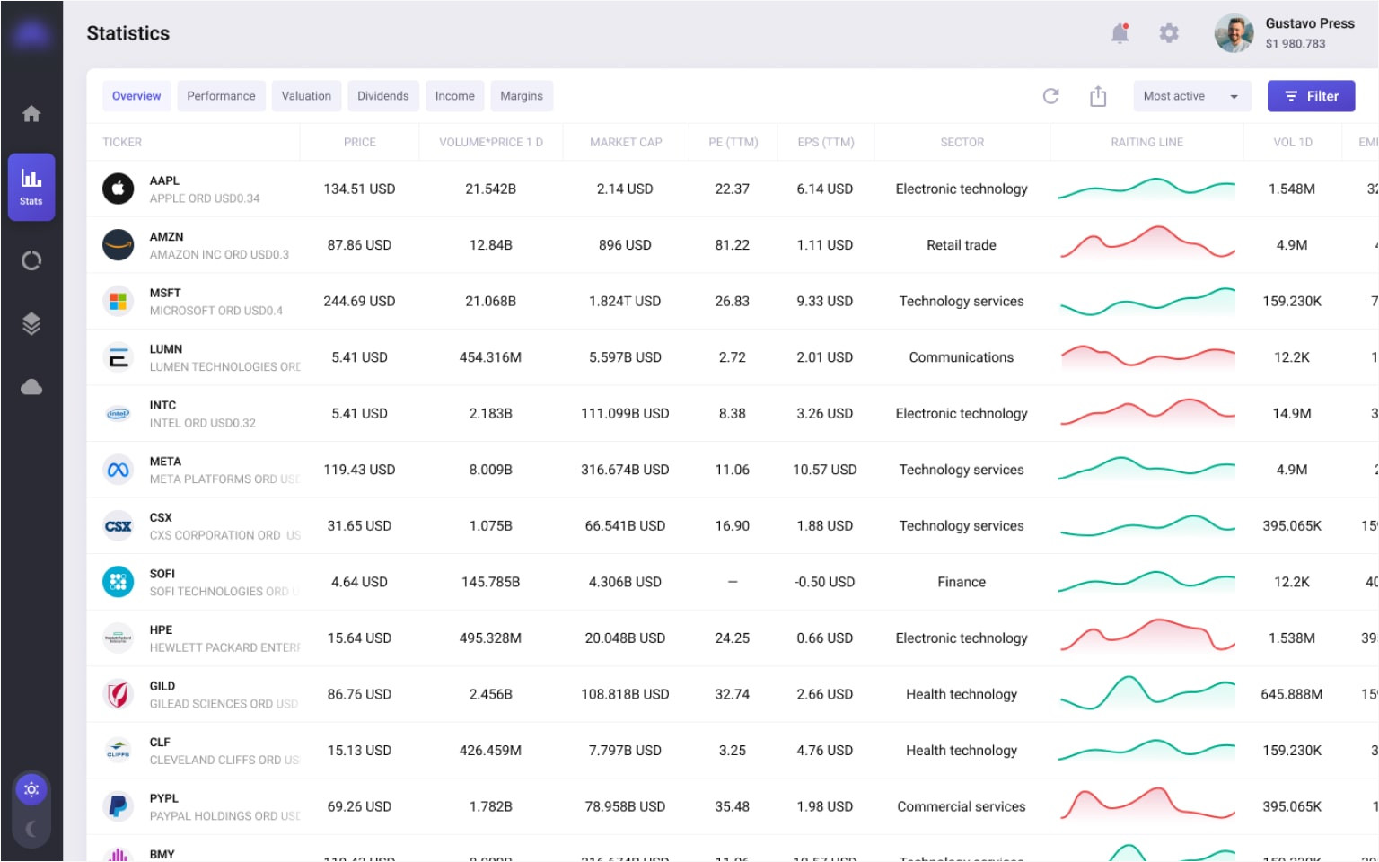Image resolution: width=1379 pixels, height=862 pixels.
Task: Click the Stats sidebar icon
Action: pyautogui.click(x=31, y=186)
